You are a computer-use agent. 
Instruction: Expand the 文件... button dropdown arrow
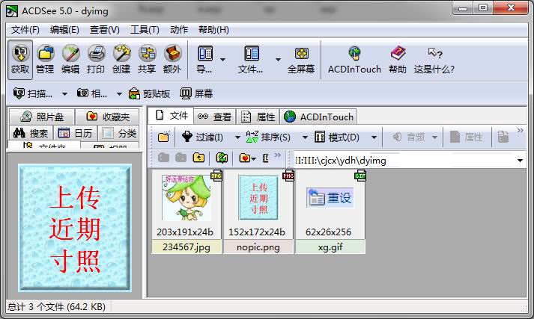[x=278, y=60]
